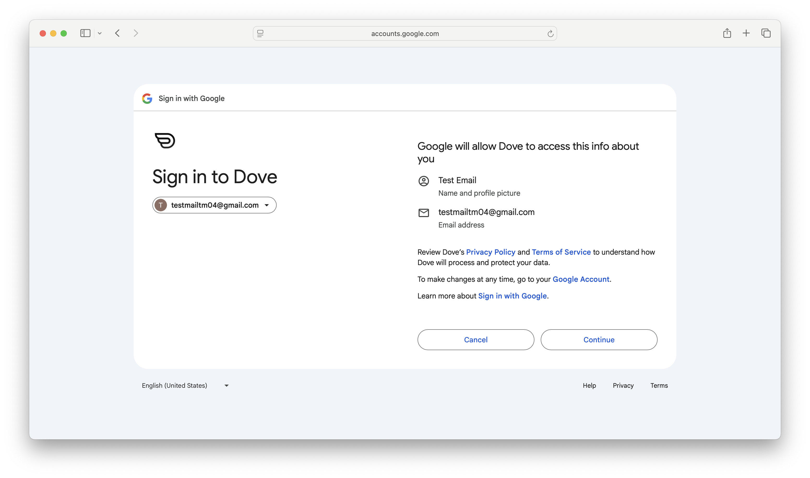This screenshot has width=810, height=478.
Task: Click Help in the footer
Action: [x=589, y=386]
